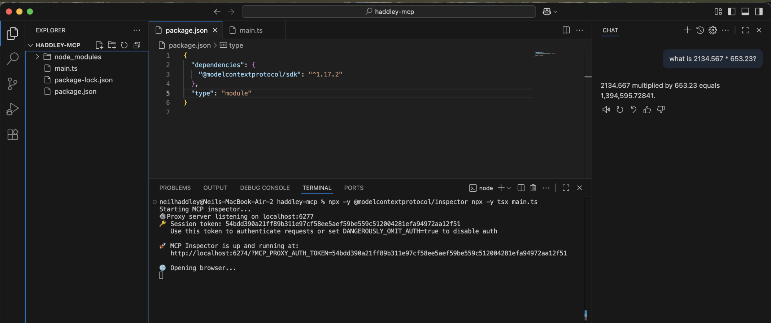The image size is (771, 323).
Task: Give thumbs up to chat response
Action: (647, 110)
